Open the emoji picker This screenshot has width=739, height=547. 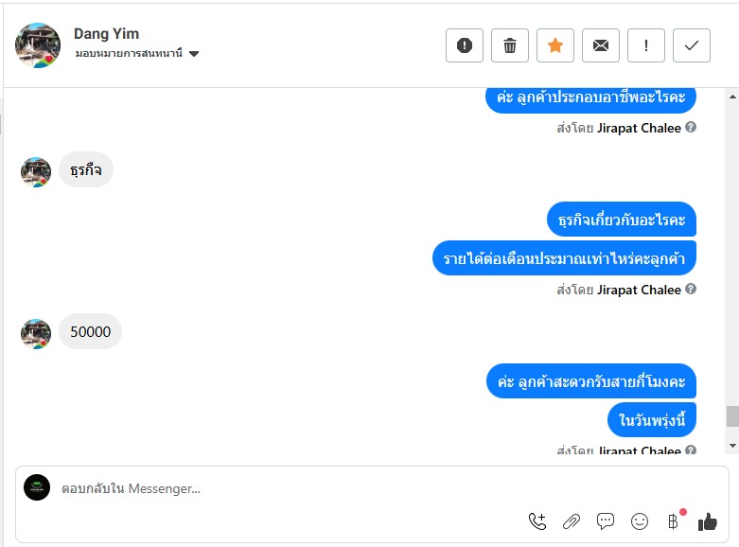[x=640, y=521]
